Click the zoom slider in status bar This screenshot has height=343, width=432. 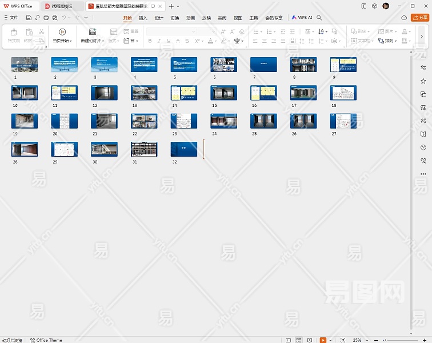[400, 340]
